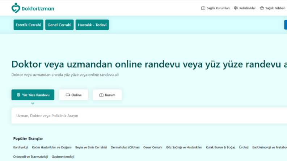Open the DoktorUzman home text link
The image size is (287, 161).
click(38, 9)
